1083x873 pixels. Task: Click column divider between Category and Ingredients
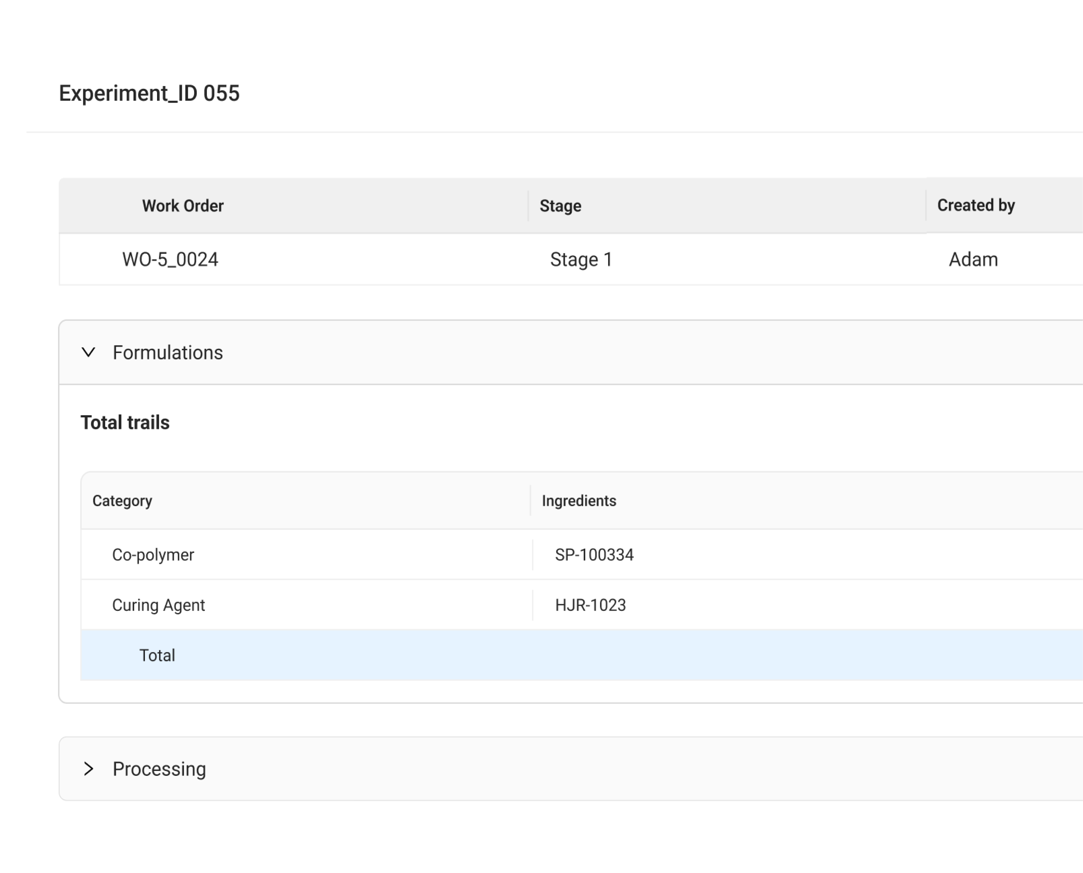[x=530, y=501]
